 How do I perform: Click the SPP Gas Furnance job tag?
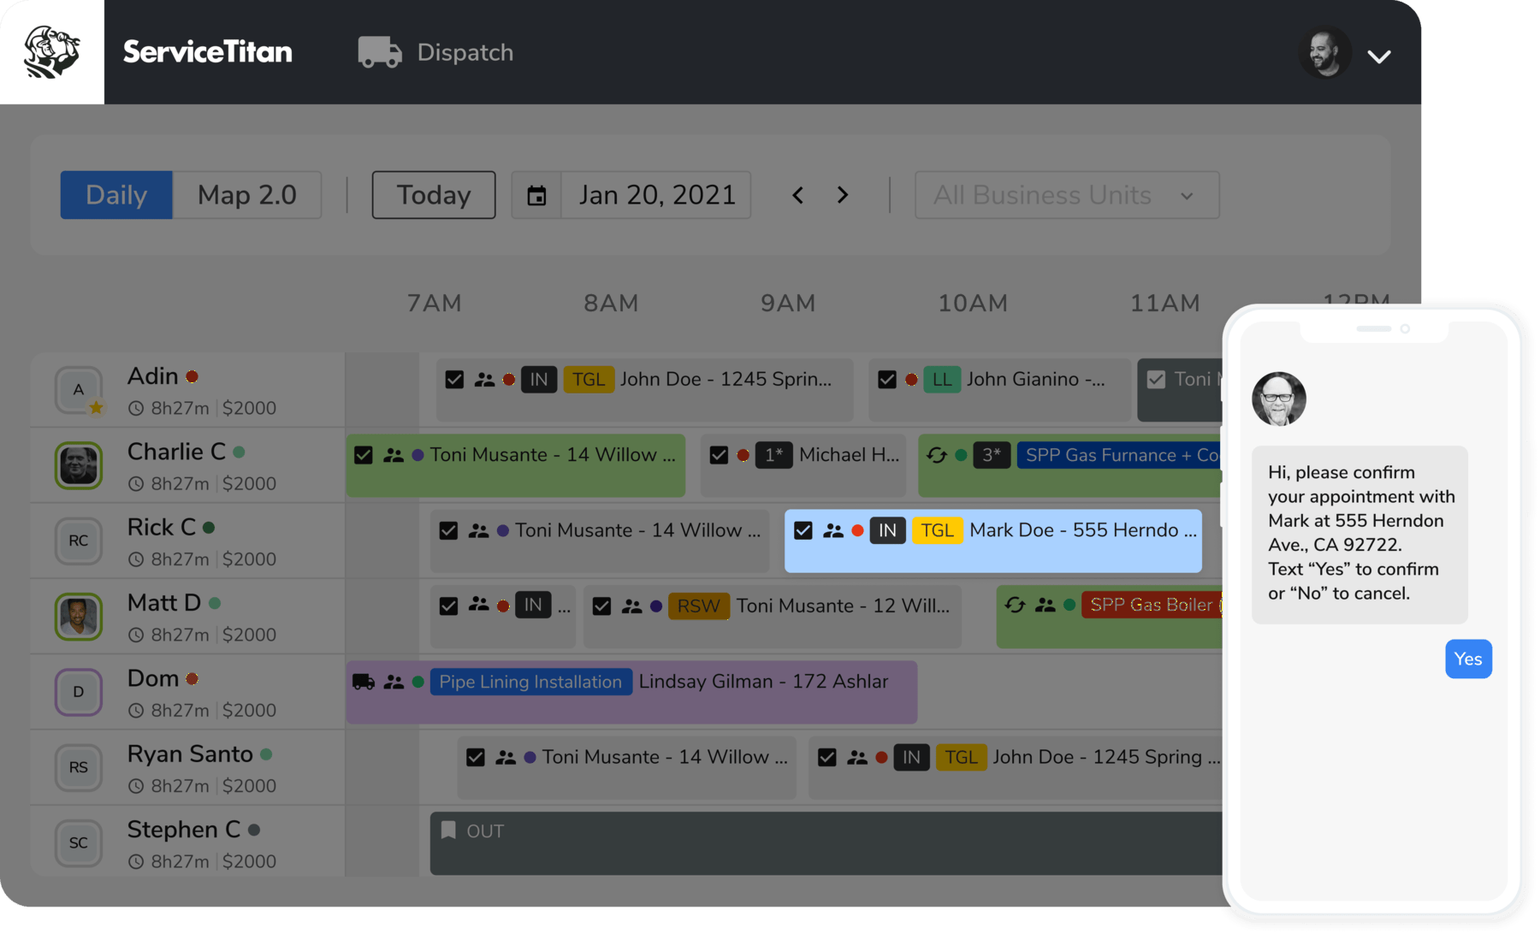(x=1120, y=455)
